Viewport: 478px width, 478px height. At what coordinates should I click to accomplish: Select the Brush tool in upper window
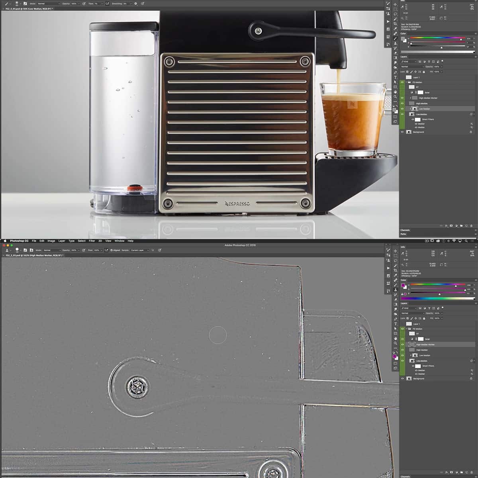[395, 38]
